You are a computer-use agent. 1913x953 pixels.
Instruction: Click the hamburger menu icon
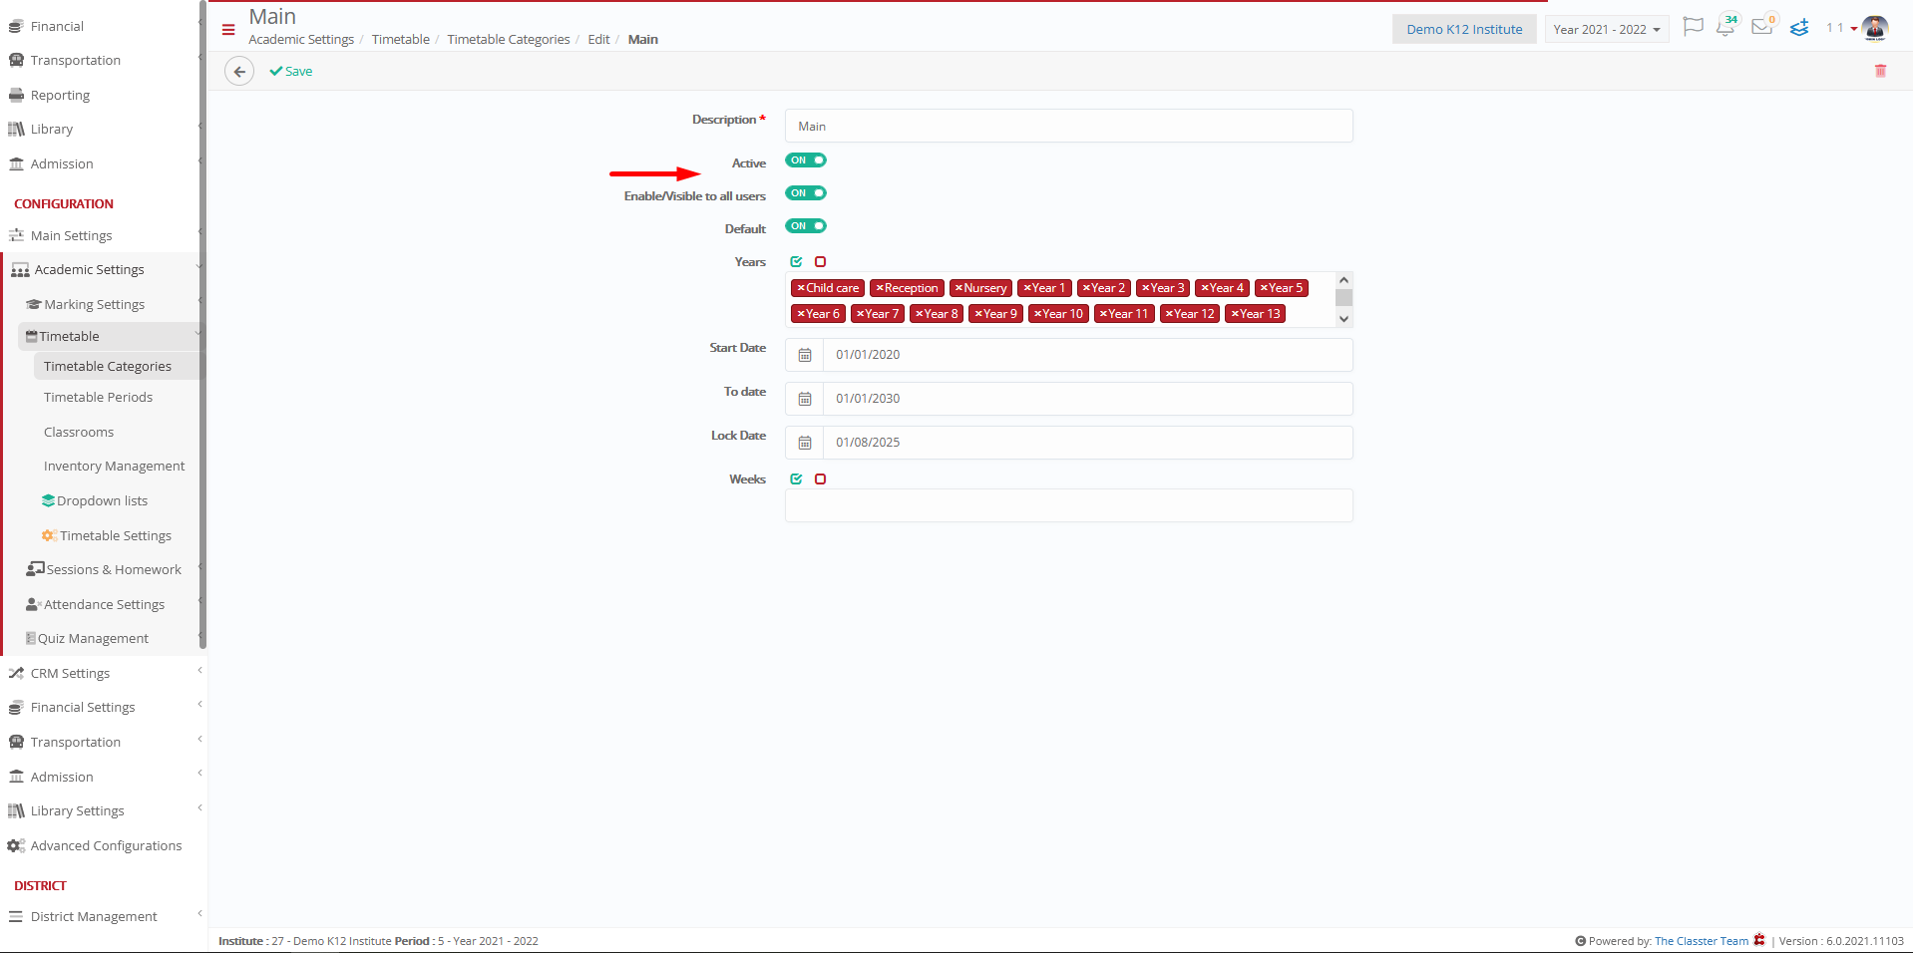tap(228, 30)
